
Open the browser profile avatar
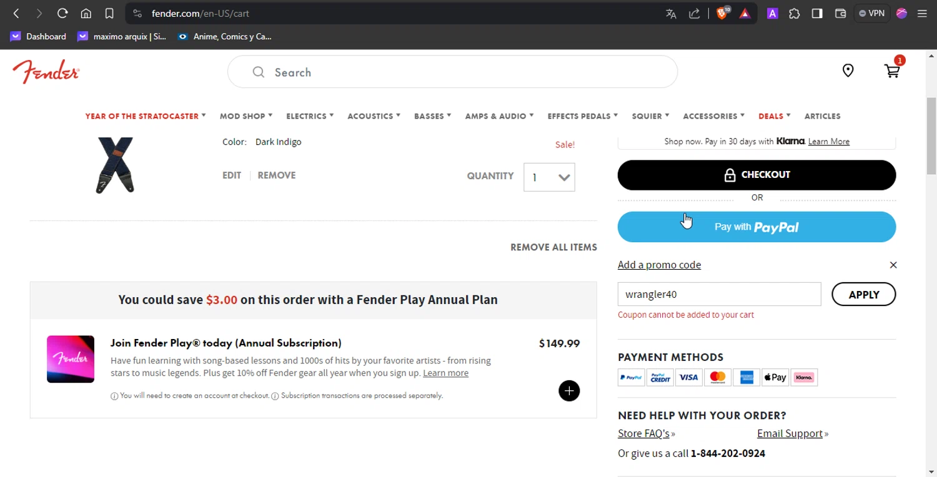tap(901, 13)
